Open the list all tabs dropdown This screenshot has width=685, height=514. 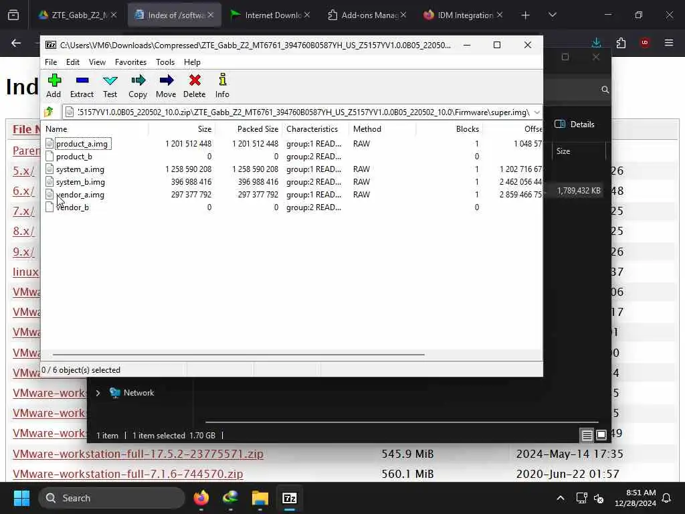pyautogui.click(x=552, y=15)
